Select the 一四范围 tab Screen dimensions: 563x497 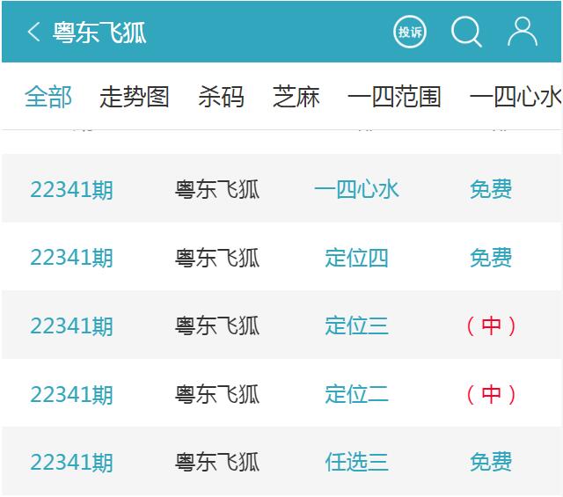(x=394, y=97)
